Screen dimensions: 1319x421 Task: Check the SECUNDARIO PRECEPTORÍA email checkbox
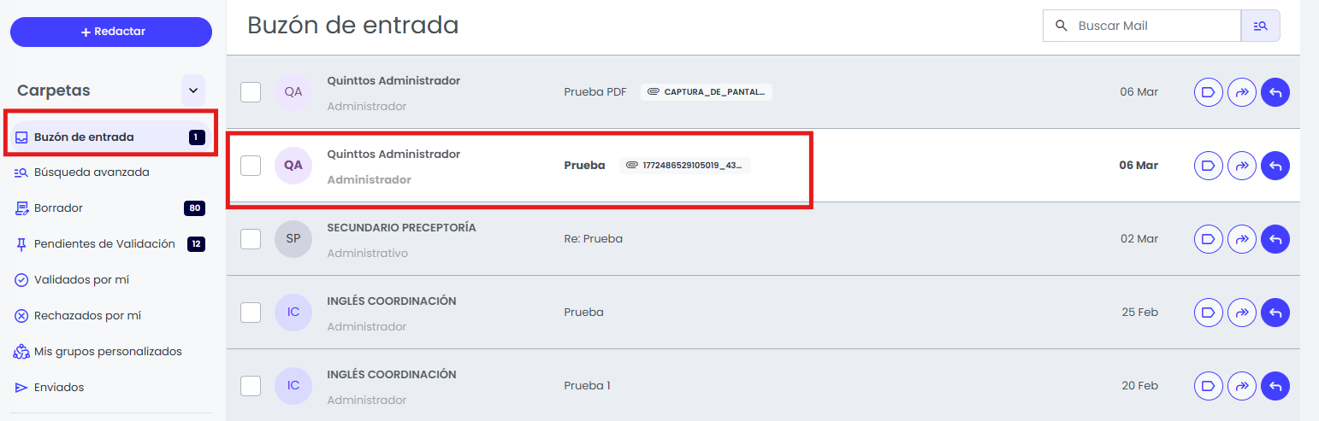[x=251, y=239]
